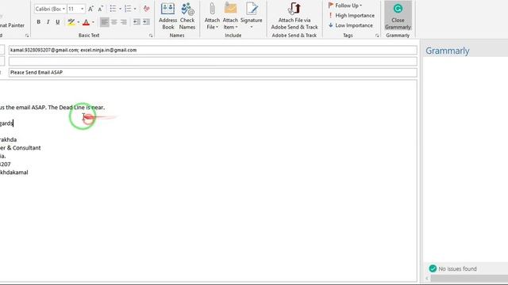Image resolution: width=508 pixels, height=285 pixels.
Task: Clear all formatting
Action: 146,9
